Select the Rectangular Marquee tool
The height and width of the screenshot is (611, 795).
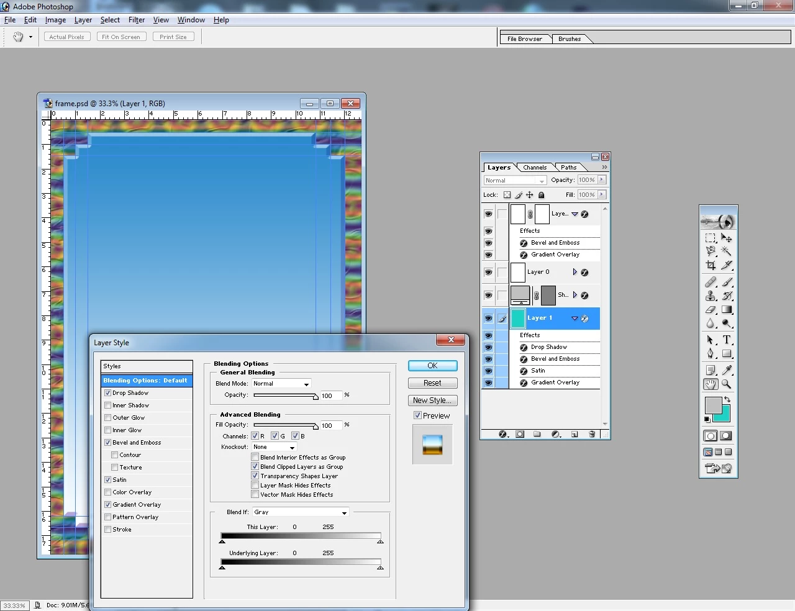pos(711,238)
